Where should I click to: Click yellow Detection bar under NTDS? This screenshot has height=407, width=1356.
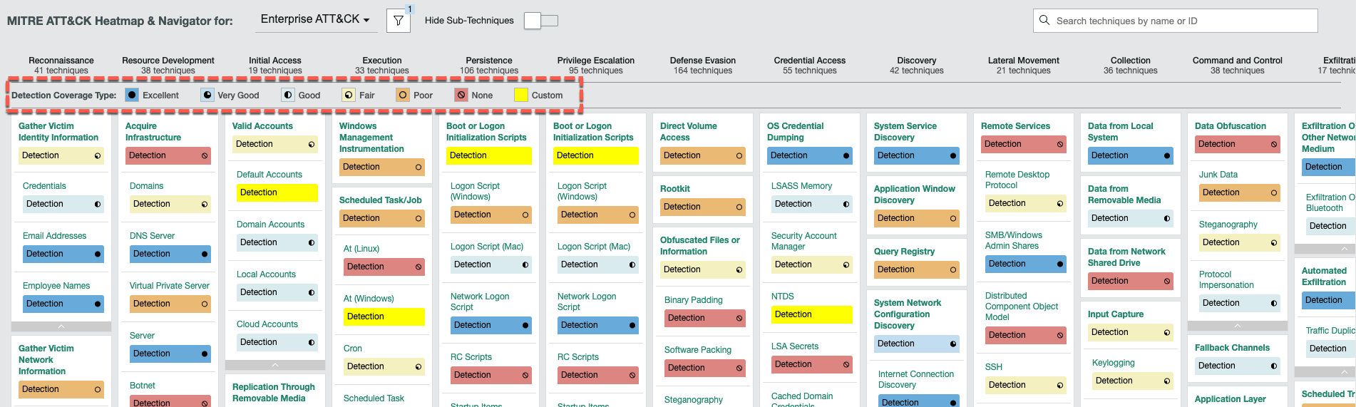(811, 314)
